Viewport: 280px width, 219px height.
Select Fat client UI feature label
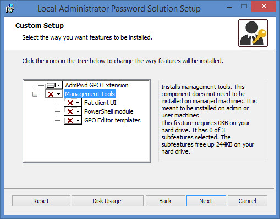(x=100, y=103)
